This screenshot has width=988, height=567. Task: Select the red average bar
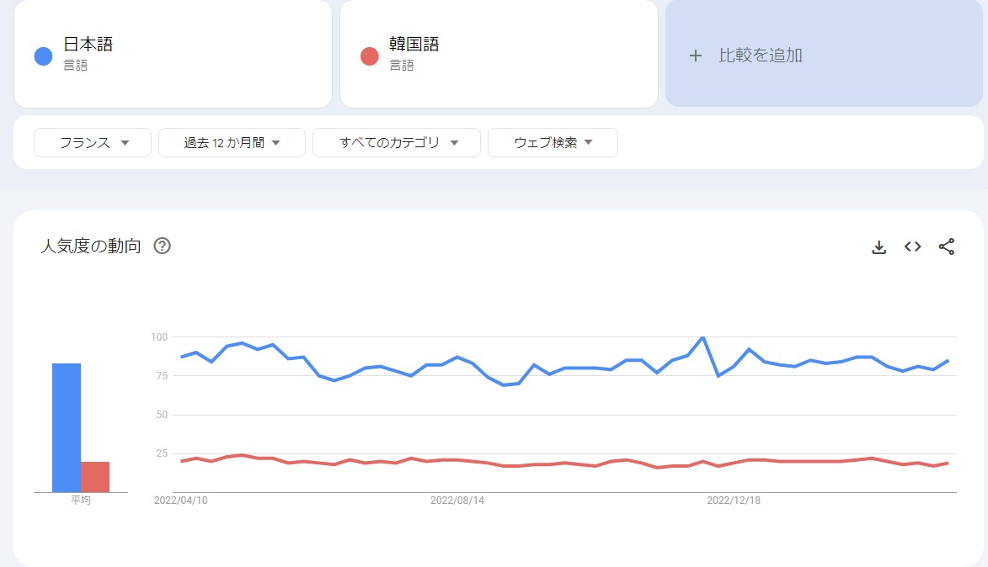pos(95,477)
